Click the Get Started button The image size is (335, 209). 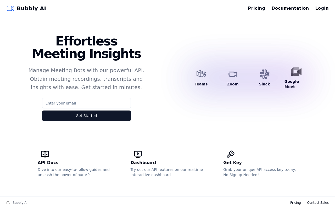click(x=86, y=116)
